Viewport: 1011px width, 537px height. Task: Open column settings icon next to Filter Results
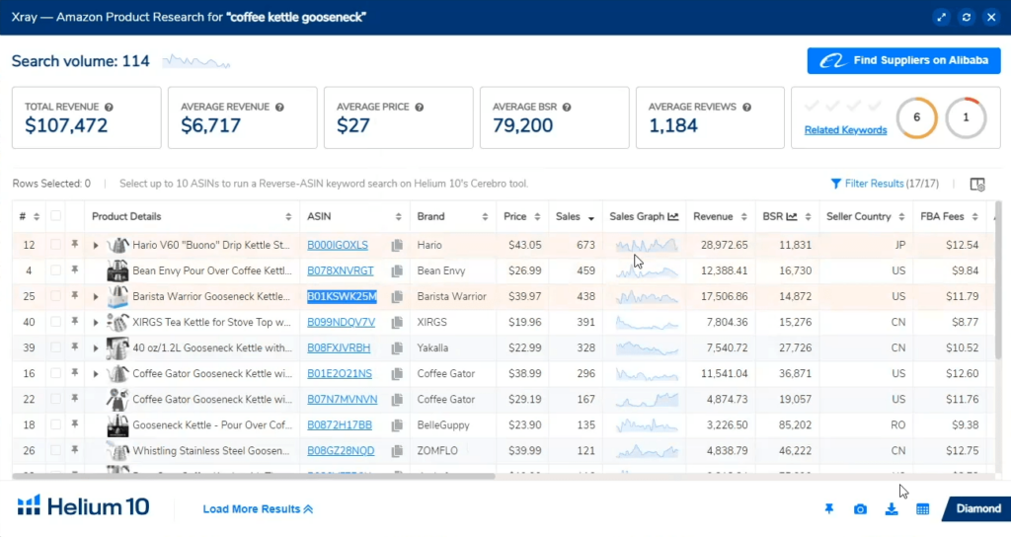(x=977, y=185)
